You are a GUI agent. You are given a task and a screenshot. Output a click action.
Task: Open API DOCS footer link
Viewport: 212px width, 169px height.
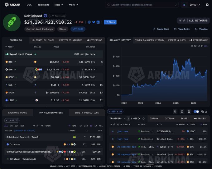70,166
